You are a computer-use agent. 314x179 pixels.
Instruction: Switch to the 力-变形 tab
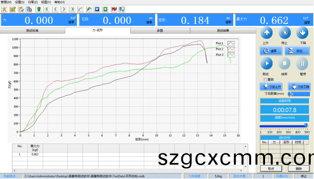click(x=97, y=30)
